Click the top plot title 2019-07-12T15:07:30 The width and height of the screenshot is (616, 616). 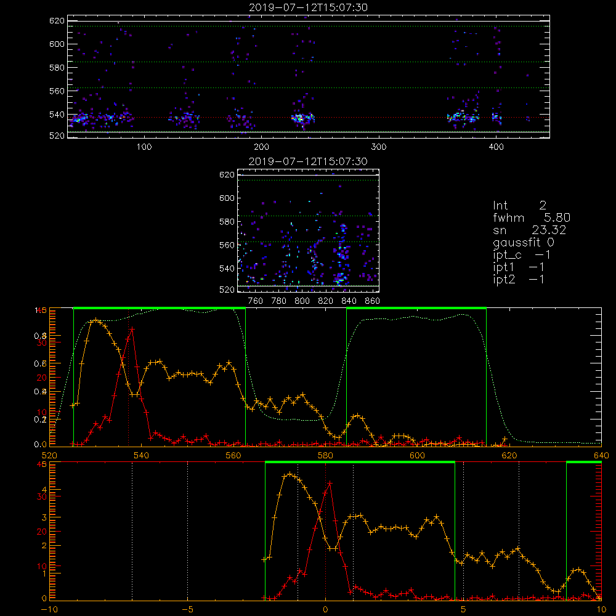click(309, 7)
